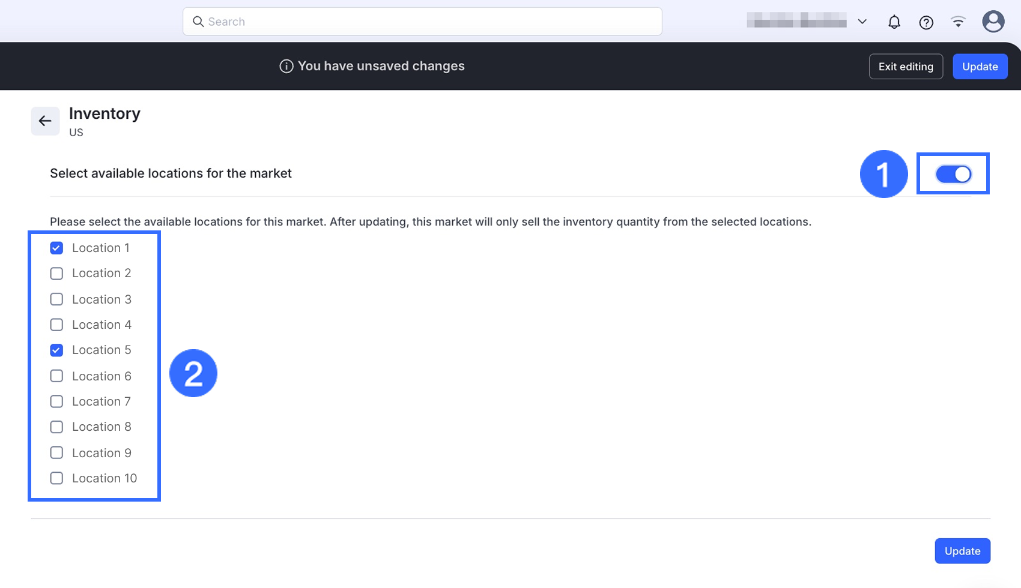Check the Location 2 checkbox

click(56, 274)
